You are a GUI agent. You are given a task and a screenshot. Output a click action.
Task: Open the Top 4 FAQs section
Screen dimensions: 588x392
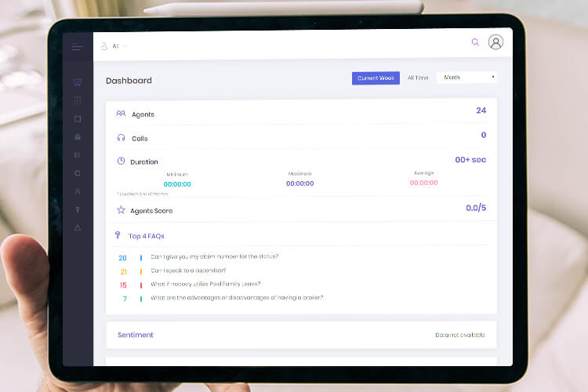coord(146,235)
